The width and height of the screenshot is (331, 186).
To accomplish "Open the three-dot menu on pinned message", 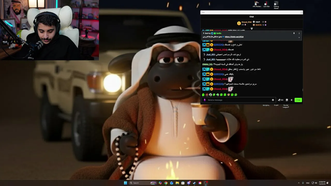I will coord(299,33).
